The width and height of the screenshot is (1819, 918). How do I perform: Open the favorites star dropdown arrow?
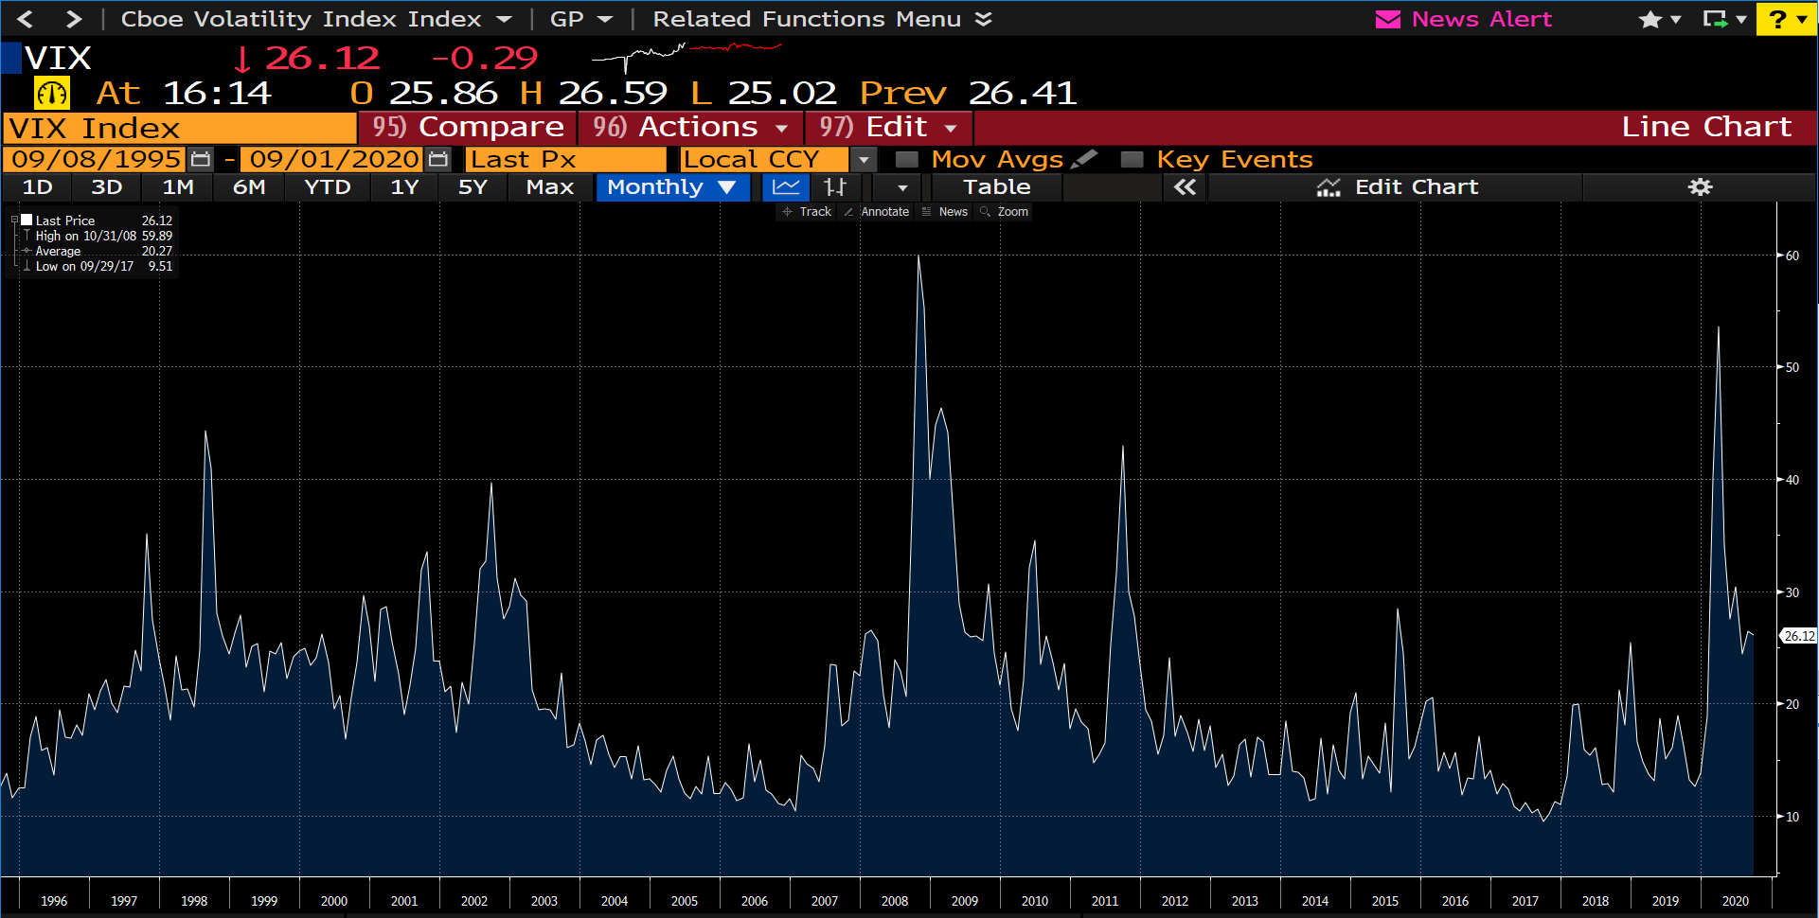point(1675,20)
